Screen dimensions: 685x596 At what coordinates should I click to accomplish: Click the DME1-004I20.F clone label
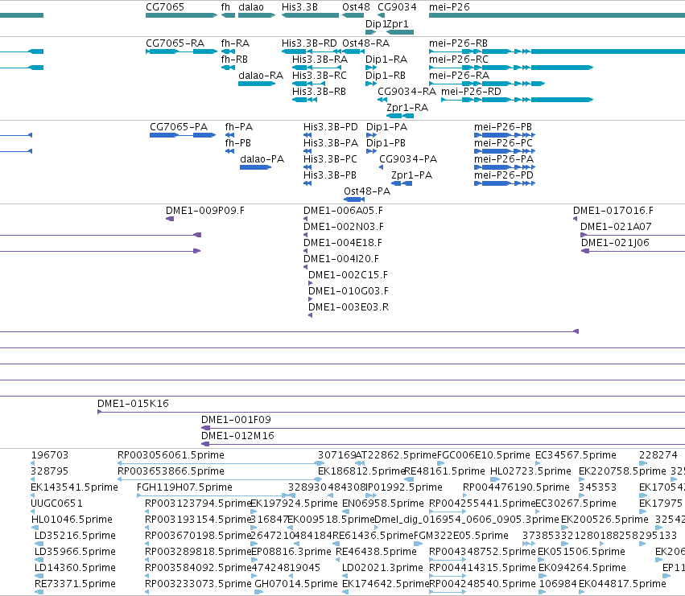[341, 259]
